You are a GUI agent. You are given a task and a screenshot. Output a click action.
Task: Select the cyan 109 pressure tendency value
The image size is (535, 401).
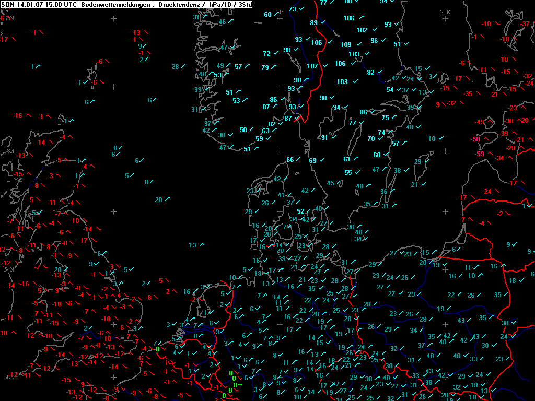coord(346,45)
